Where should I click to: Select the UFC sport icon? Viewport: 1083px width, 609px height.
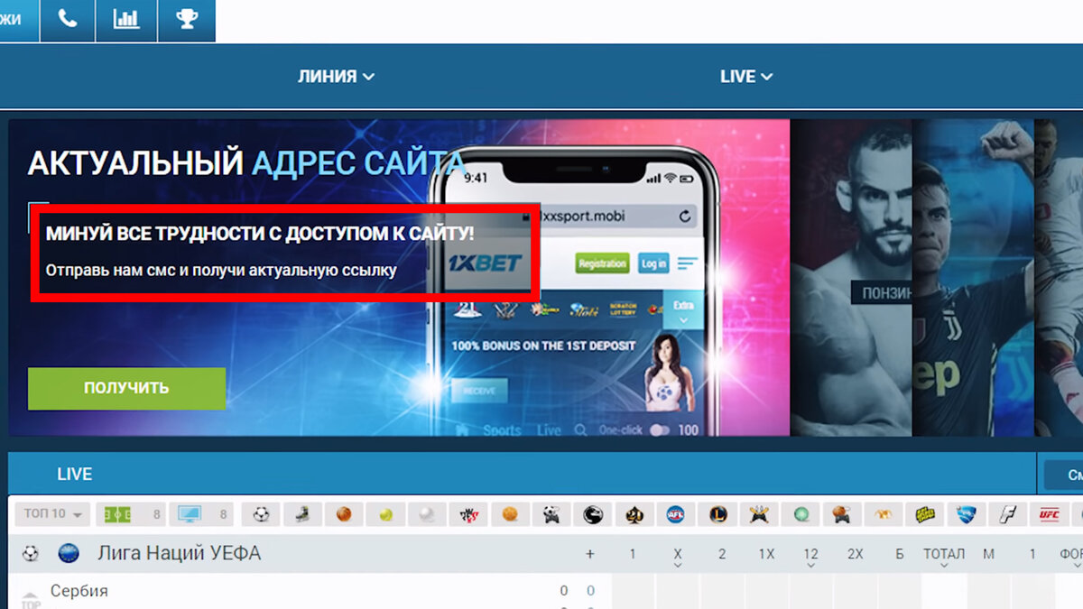[1049, 513]
